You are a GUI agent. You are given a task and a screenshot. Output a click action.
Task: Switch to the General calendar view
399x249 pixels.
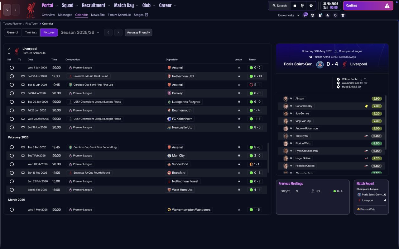13,32
